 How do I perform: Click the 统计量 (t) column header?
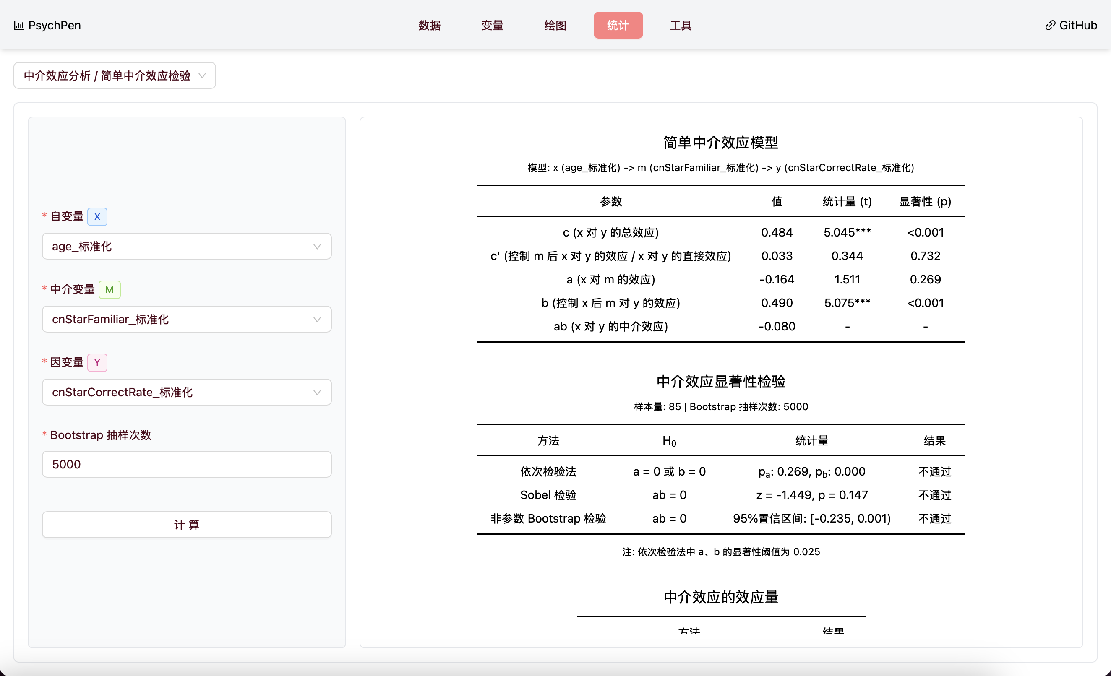847,201
